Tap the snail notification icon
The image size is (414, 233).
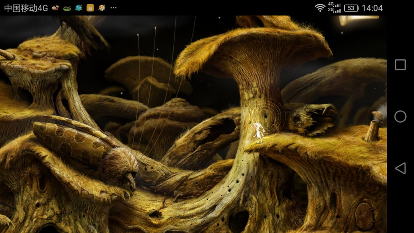click(56, 8)
